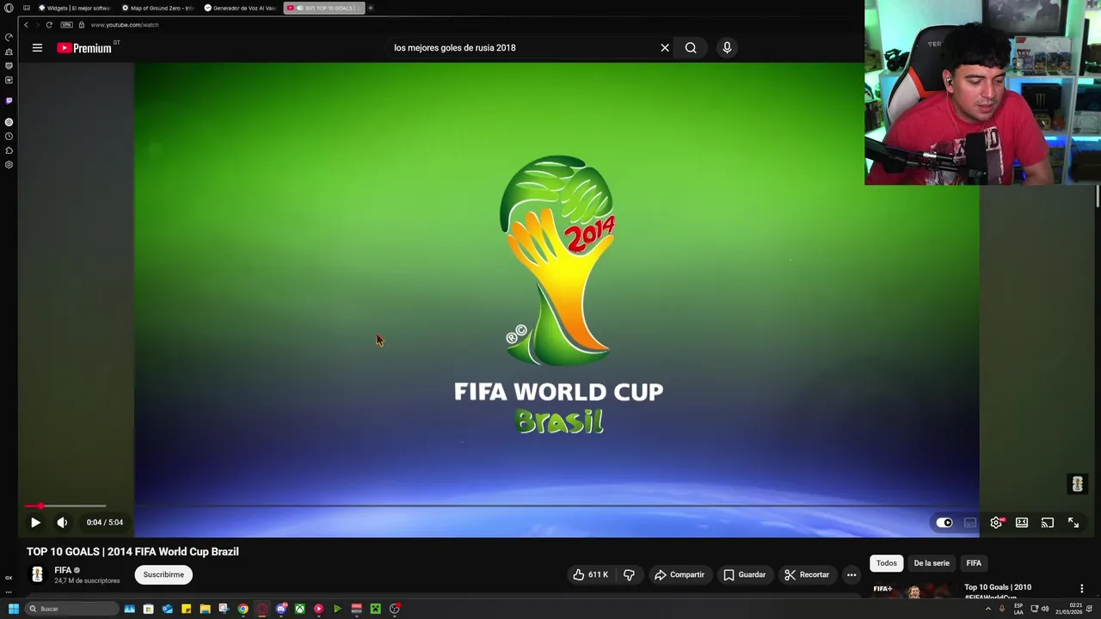
Task: Open Xbox app from taskbar
Action: tap(299, 609)
